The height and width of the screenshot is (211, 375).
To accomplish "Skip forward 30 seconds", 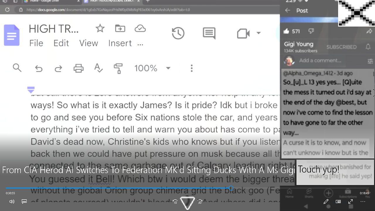I will click(x=200, y=202).
